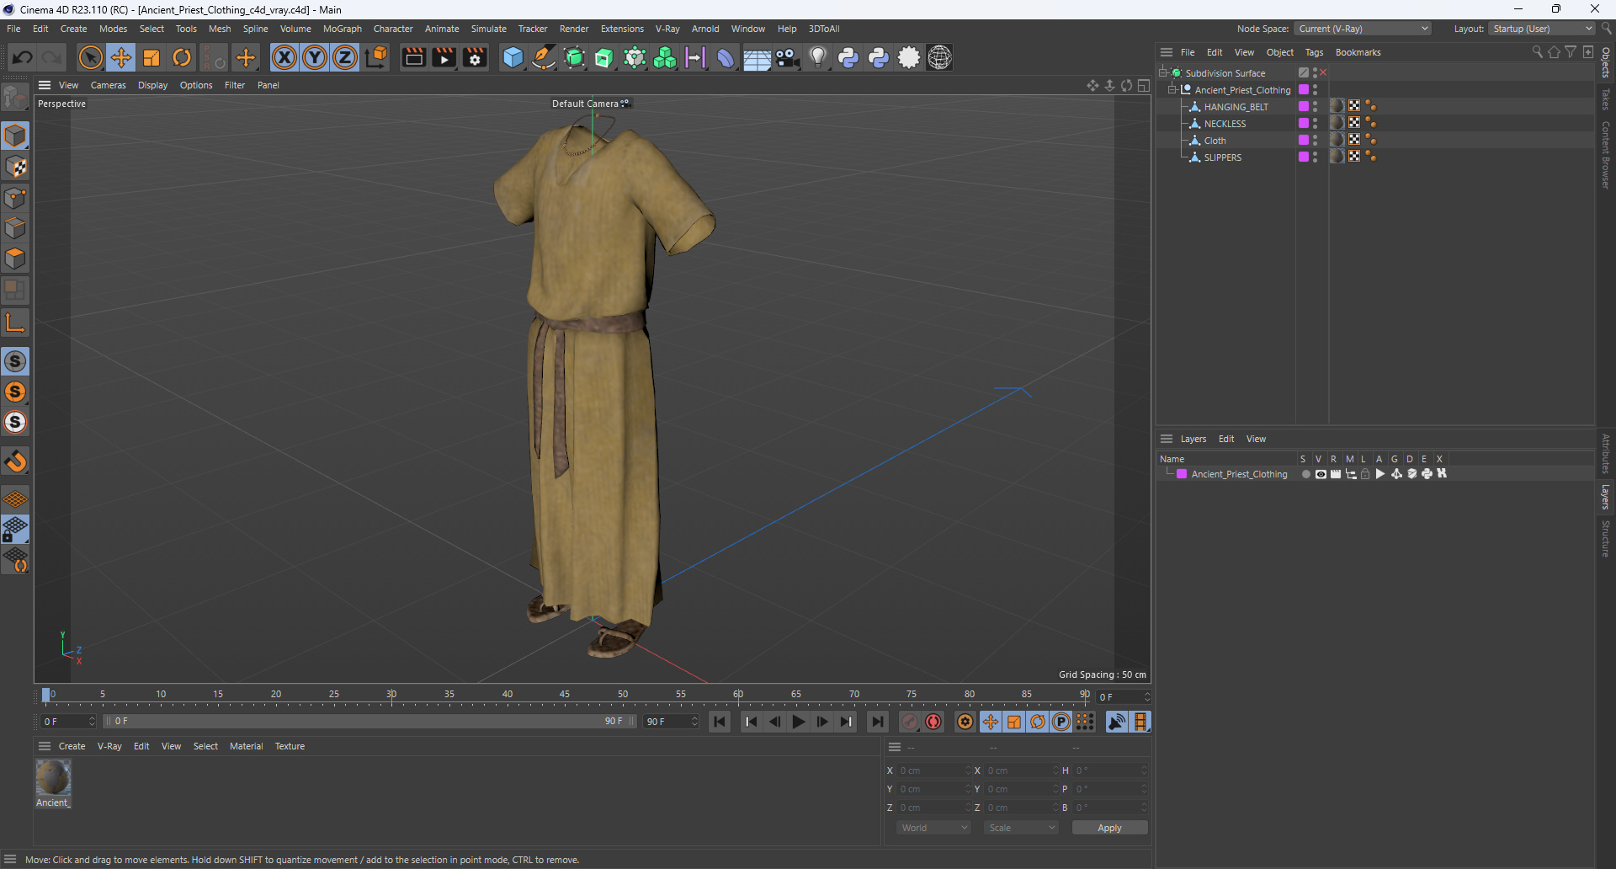Click the Locked Workplane icon
The height and width of the screenshot is (869, 1616).
point(15,529)
